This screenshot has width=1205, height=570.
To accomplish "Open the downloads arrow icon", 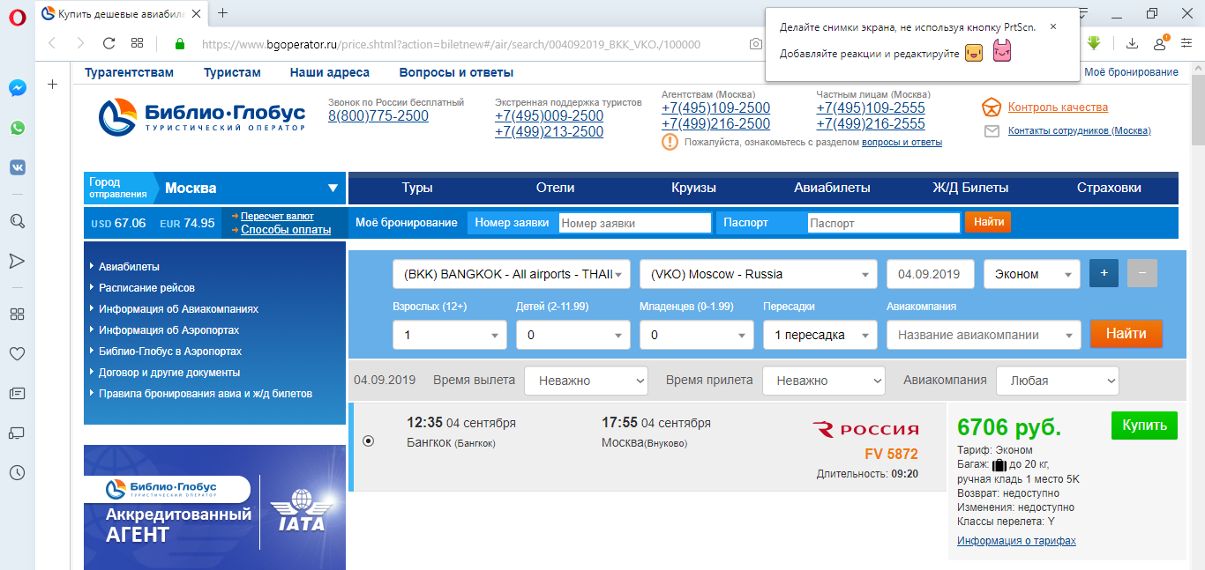I will (1132, 43).
